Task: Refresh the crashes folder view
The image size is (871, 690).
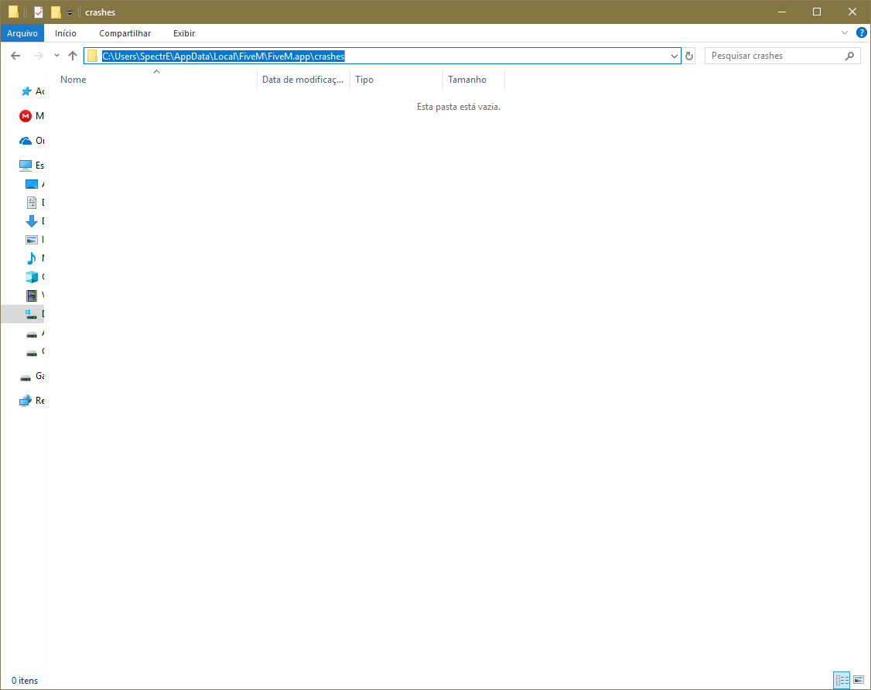Action: (x=689, y=56)
